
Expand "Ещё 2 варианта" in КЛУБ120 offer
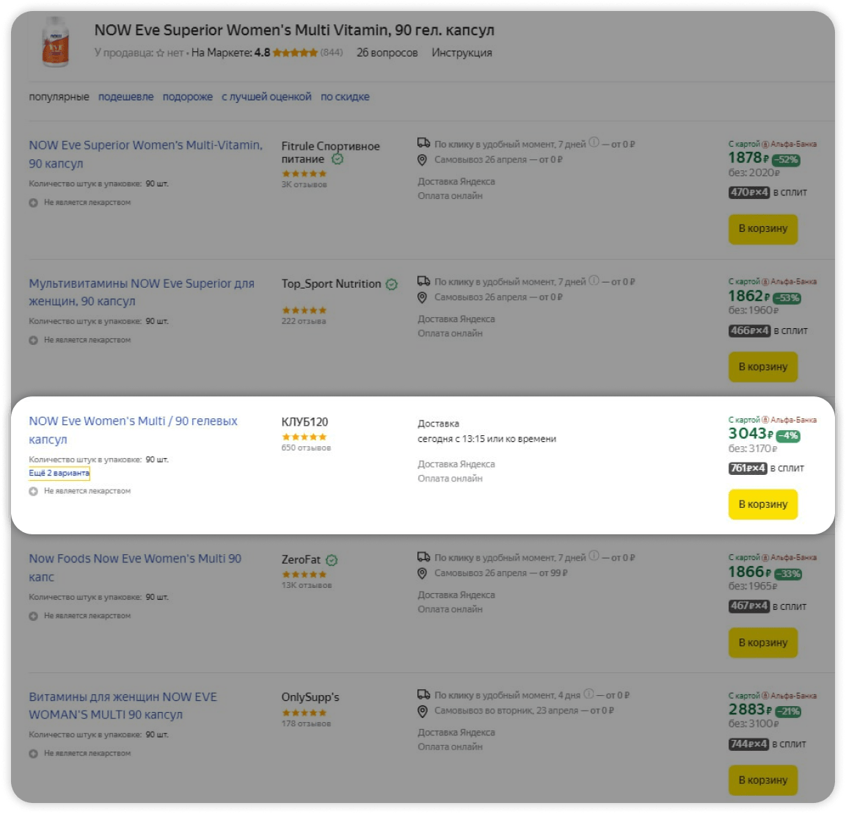click(x=59, y=473)
